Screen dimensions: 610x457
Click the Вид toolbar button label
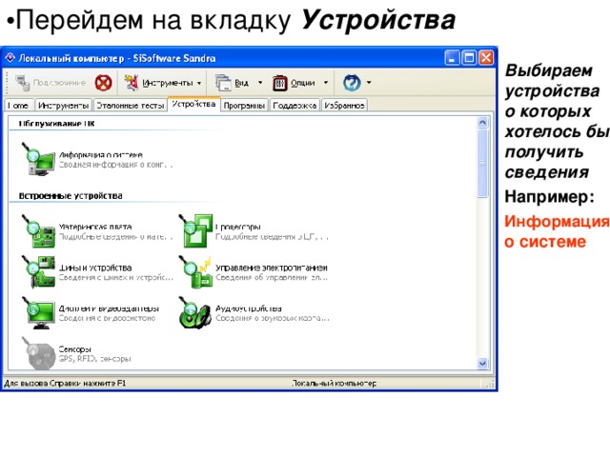click(x=241, y=83)
